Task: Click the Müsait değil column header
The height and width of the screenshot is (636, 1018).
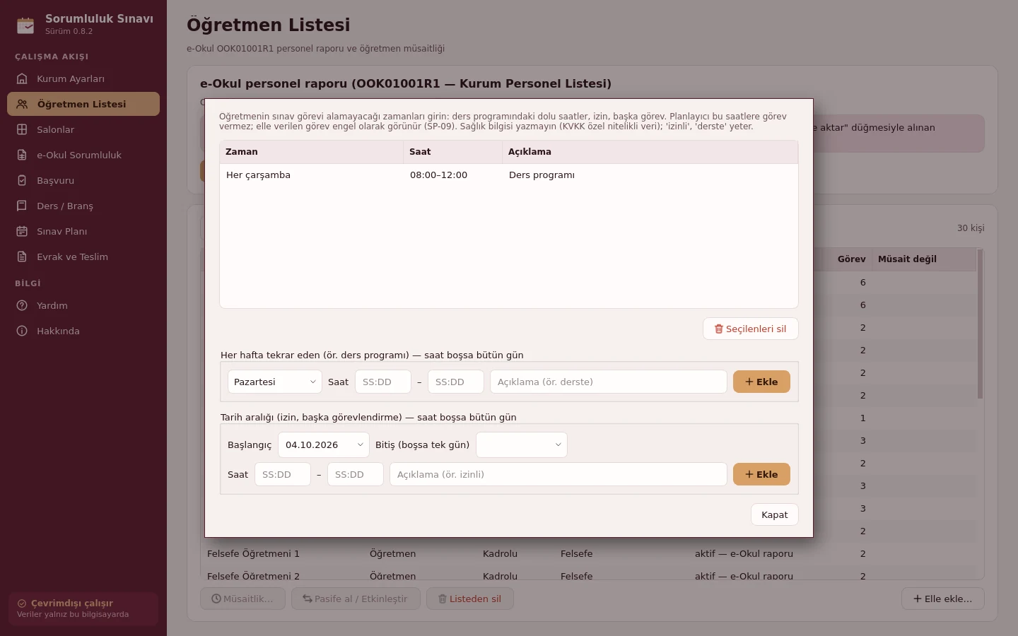Action: point(924,259)
